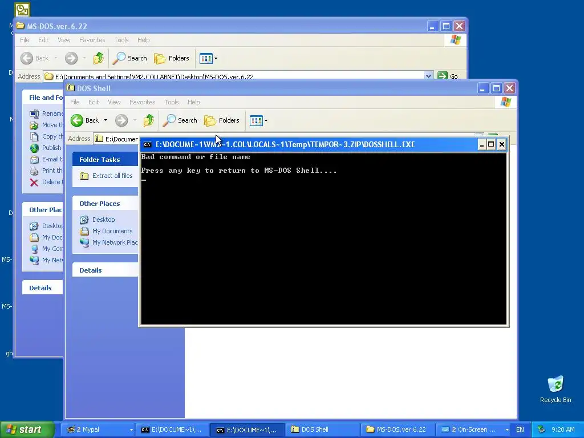This screenshot has height=438, width=584.
Task: Click My Documents icon in DOS Shell window
Action: 84,231
